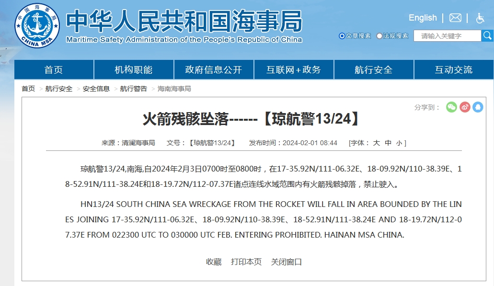Share article via blue QQ icon
The height and width of the screenshot is (286, 494).
click(478, 107)
